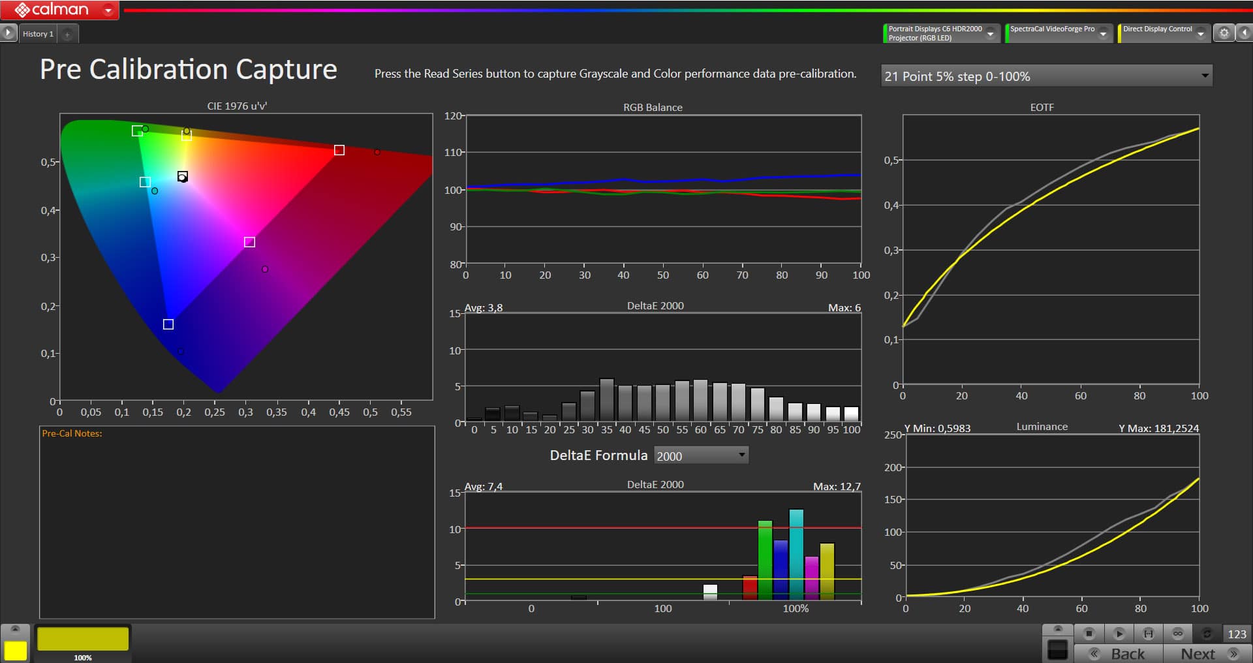Click the Stop measurement icon
The width and height of the screenshot is (1253, 663).
[x=1089, y=634]
